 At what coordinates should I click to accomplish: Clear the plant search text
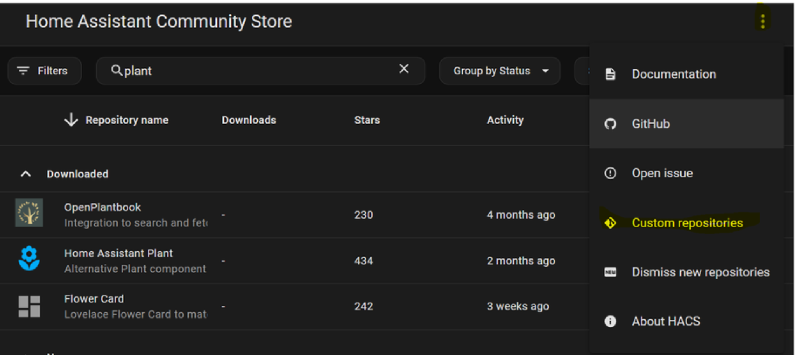click(x=404, y=69)
